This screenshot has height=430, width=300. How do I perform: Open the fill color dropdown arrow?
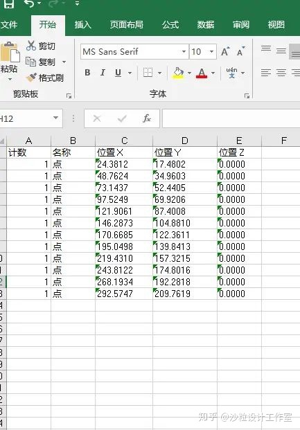pos(189,73)
